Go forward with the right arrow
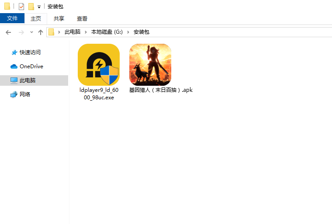This screenshot has height=224, width=332. pos(21,32)
